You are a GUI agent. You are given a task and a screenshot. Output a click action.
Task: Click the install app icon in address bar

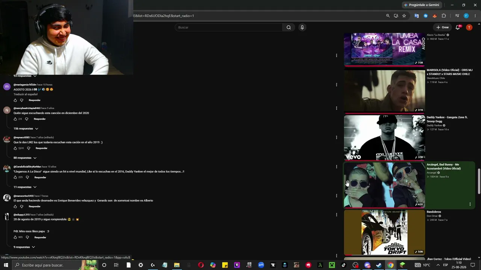coord(396,16)
